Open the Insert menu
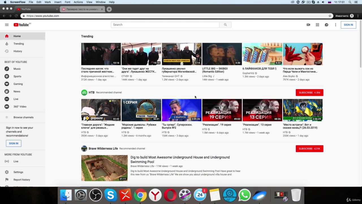 (58, 2)
